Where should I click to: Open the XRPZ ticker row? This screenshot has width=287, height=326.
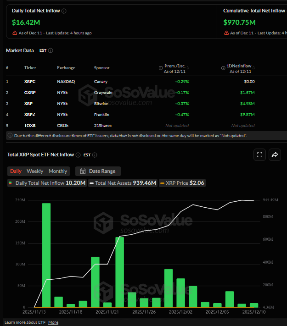point(30,114)
